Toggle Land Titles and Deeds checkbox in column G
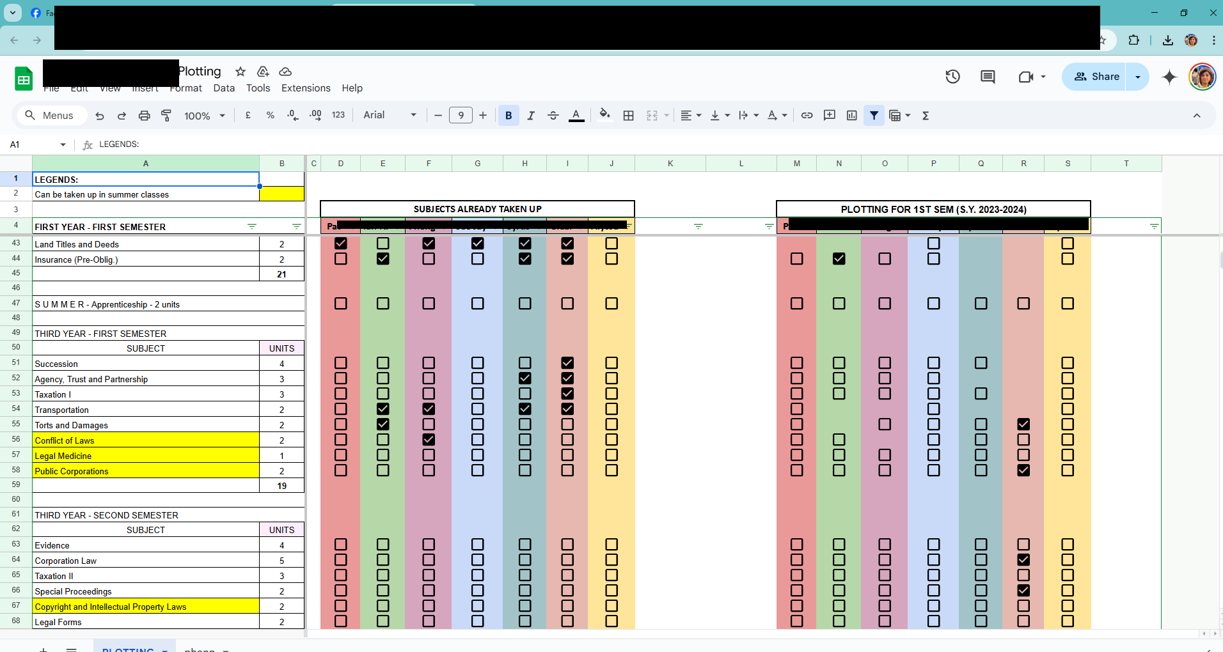This screenshot has height=652, width=1223. 478,244
